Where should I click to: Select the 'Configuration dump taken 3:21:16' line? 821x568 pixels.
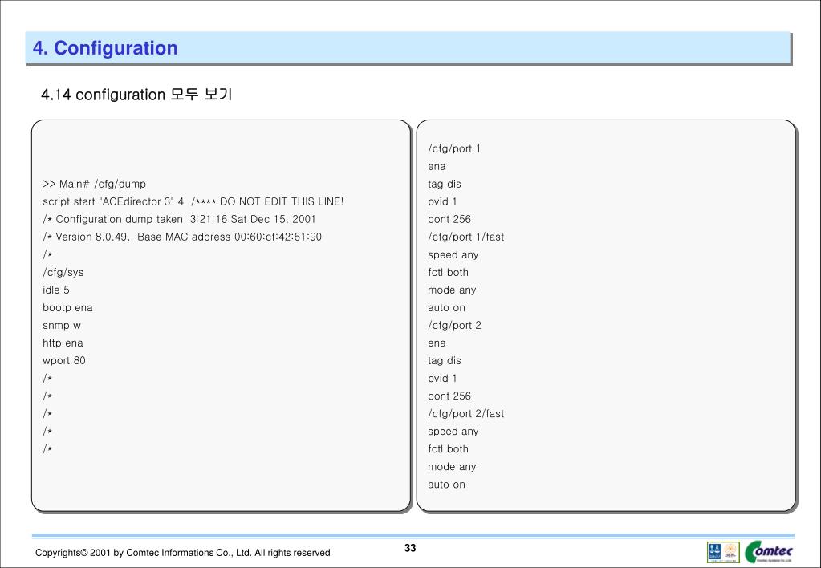[179, 219]
